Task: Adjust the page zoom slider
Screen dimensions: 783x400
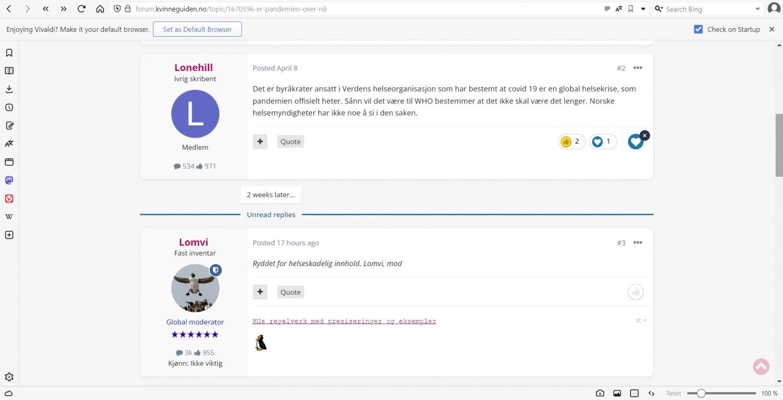Action: [701, 393]
